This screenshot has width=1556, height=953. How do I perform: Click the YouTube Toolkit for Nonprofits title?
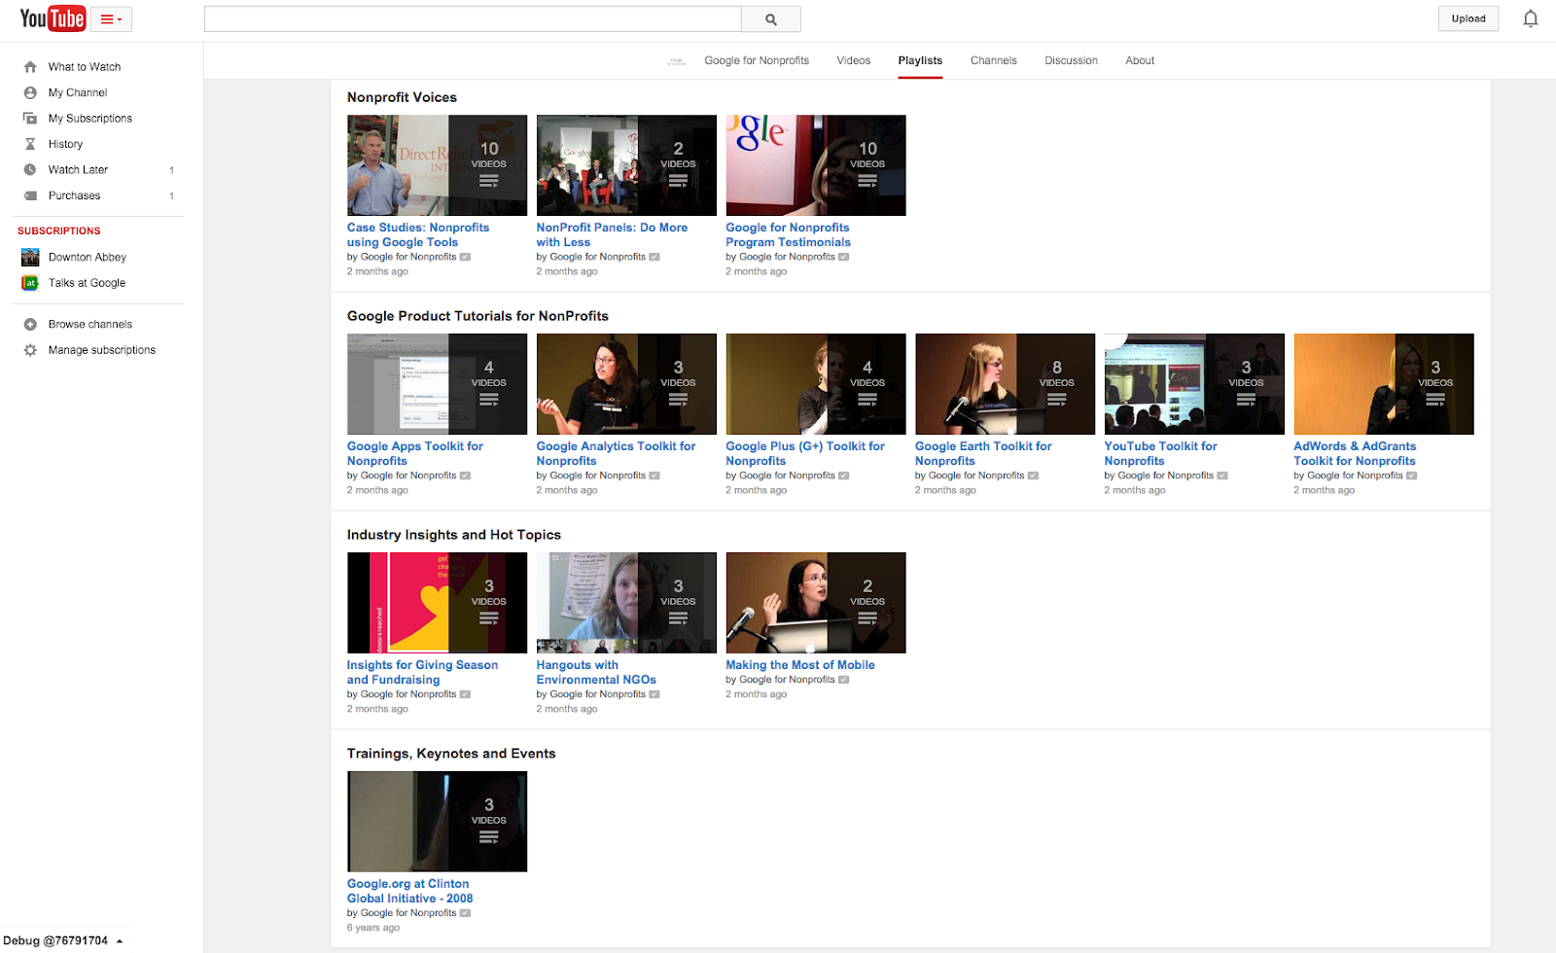point(1160,454)
